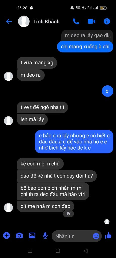
Task: Select the message 'chị mang xuống à chị'
Action: 85,47
